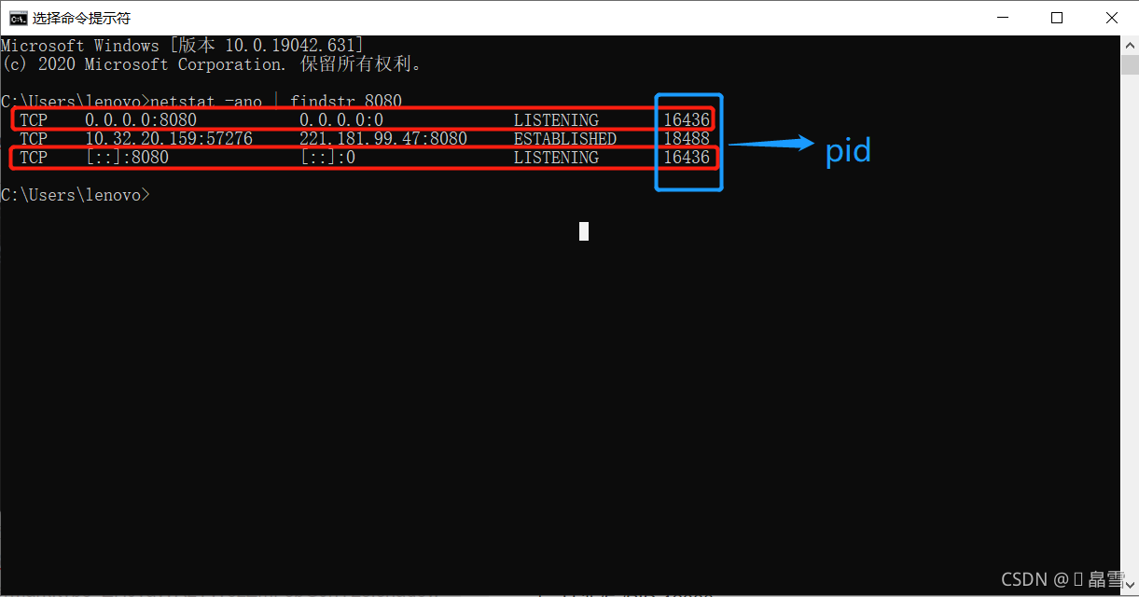The image size is (1139, 597).
Task: Click the prompt line C:\Users\lenovo> at bottom
Action: (75, 195)
